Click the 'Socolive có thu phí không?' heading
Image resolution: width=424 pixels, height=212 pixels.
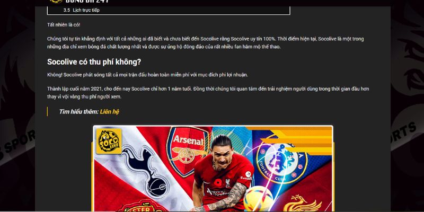(x=94, y=62)
